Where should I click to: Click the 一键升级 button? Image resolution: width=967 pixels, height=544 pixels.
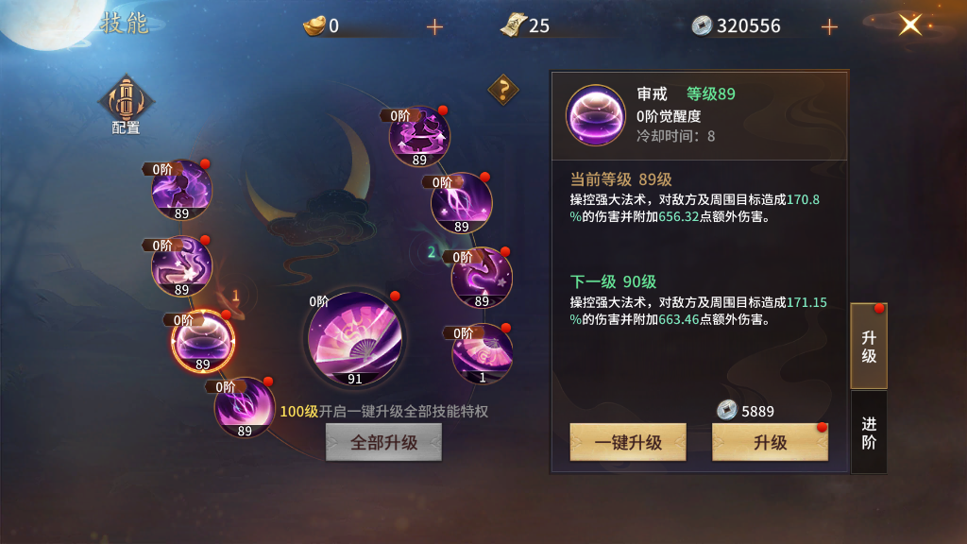tap(628, 442)
